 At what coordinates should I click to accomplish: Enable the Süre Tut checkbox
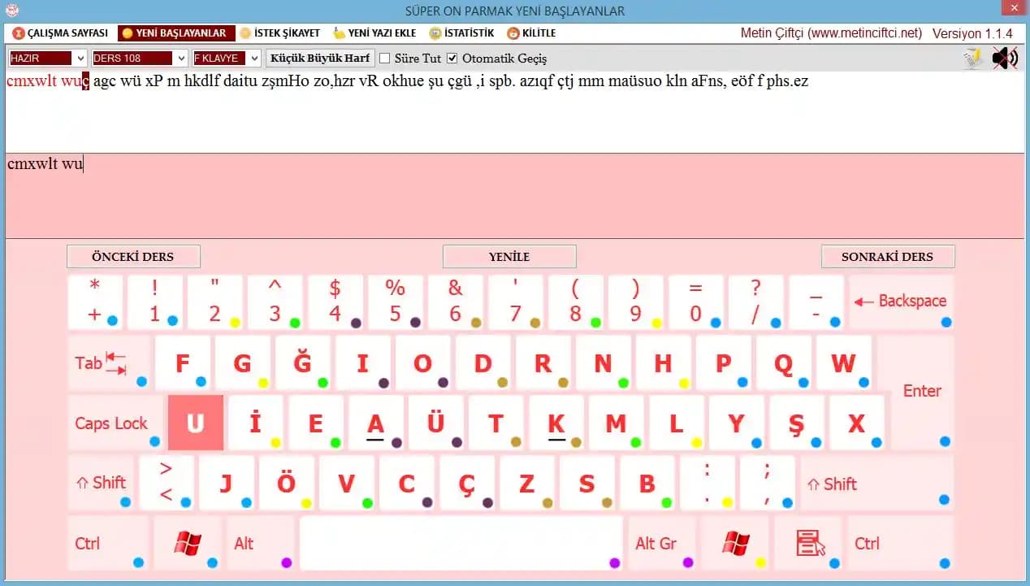click(x=385, y=59)
